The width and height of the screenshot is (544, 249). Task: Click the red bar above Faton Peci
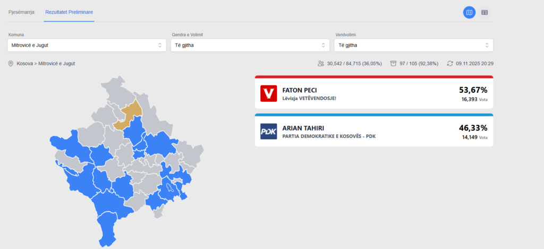coord(373,77)
